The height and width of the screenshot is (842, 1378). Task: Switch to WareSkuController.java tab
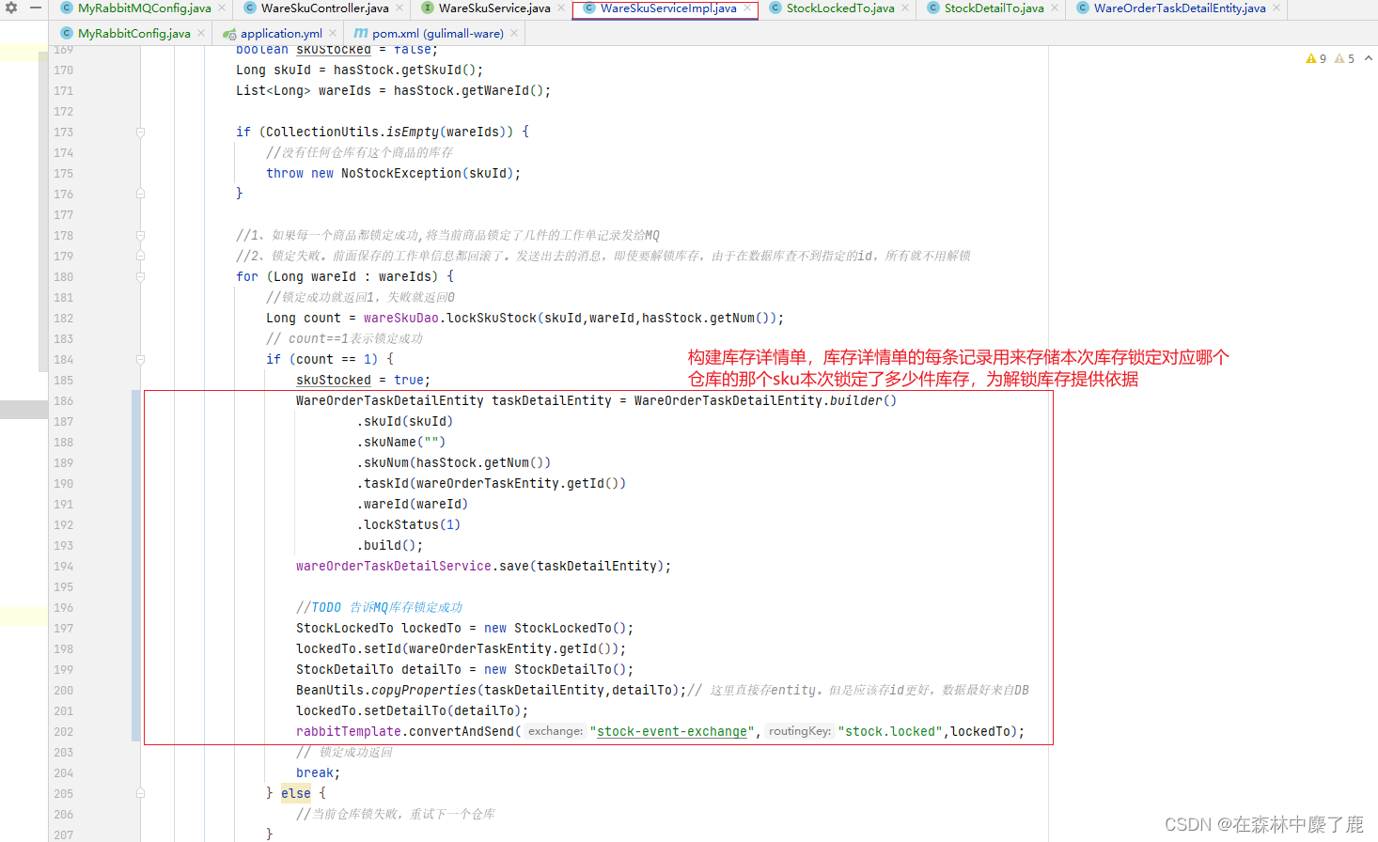tap(324, 8)
